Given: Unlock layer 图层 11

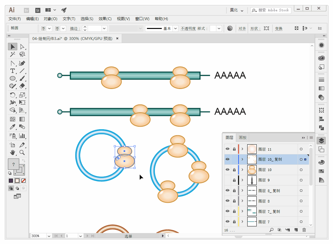Looking at the screenshot, I should pos(234,149).
